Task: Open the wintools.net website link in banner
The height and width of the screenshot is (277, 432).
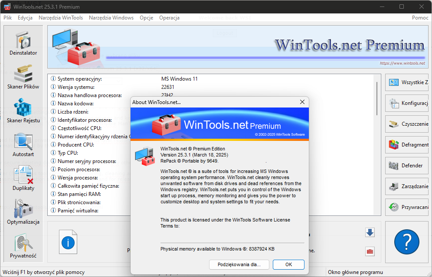Action: [x=402, y=63]
